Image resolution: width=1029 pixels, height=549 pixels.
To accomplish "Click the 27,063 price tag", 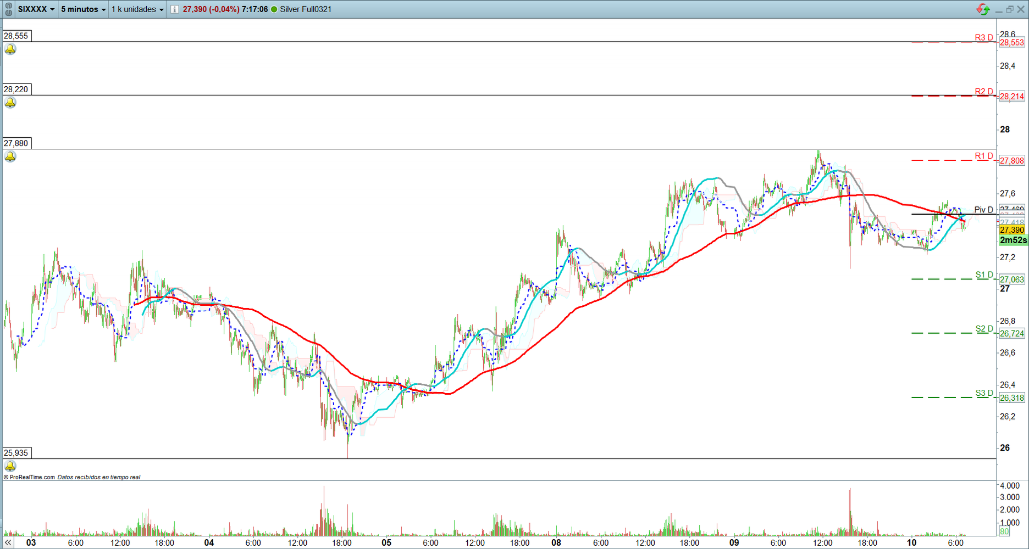I will [1012, 279].
